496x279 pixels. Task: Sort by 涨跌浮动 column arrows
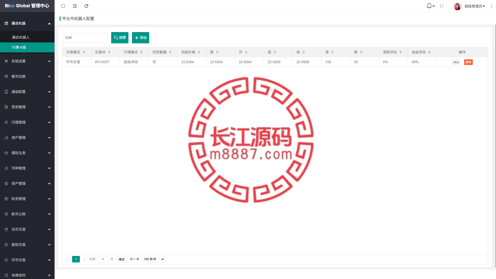[x=401, y=52]
